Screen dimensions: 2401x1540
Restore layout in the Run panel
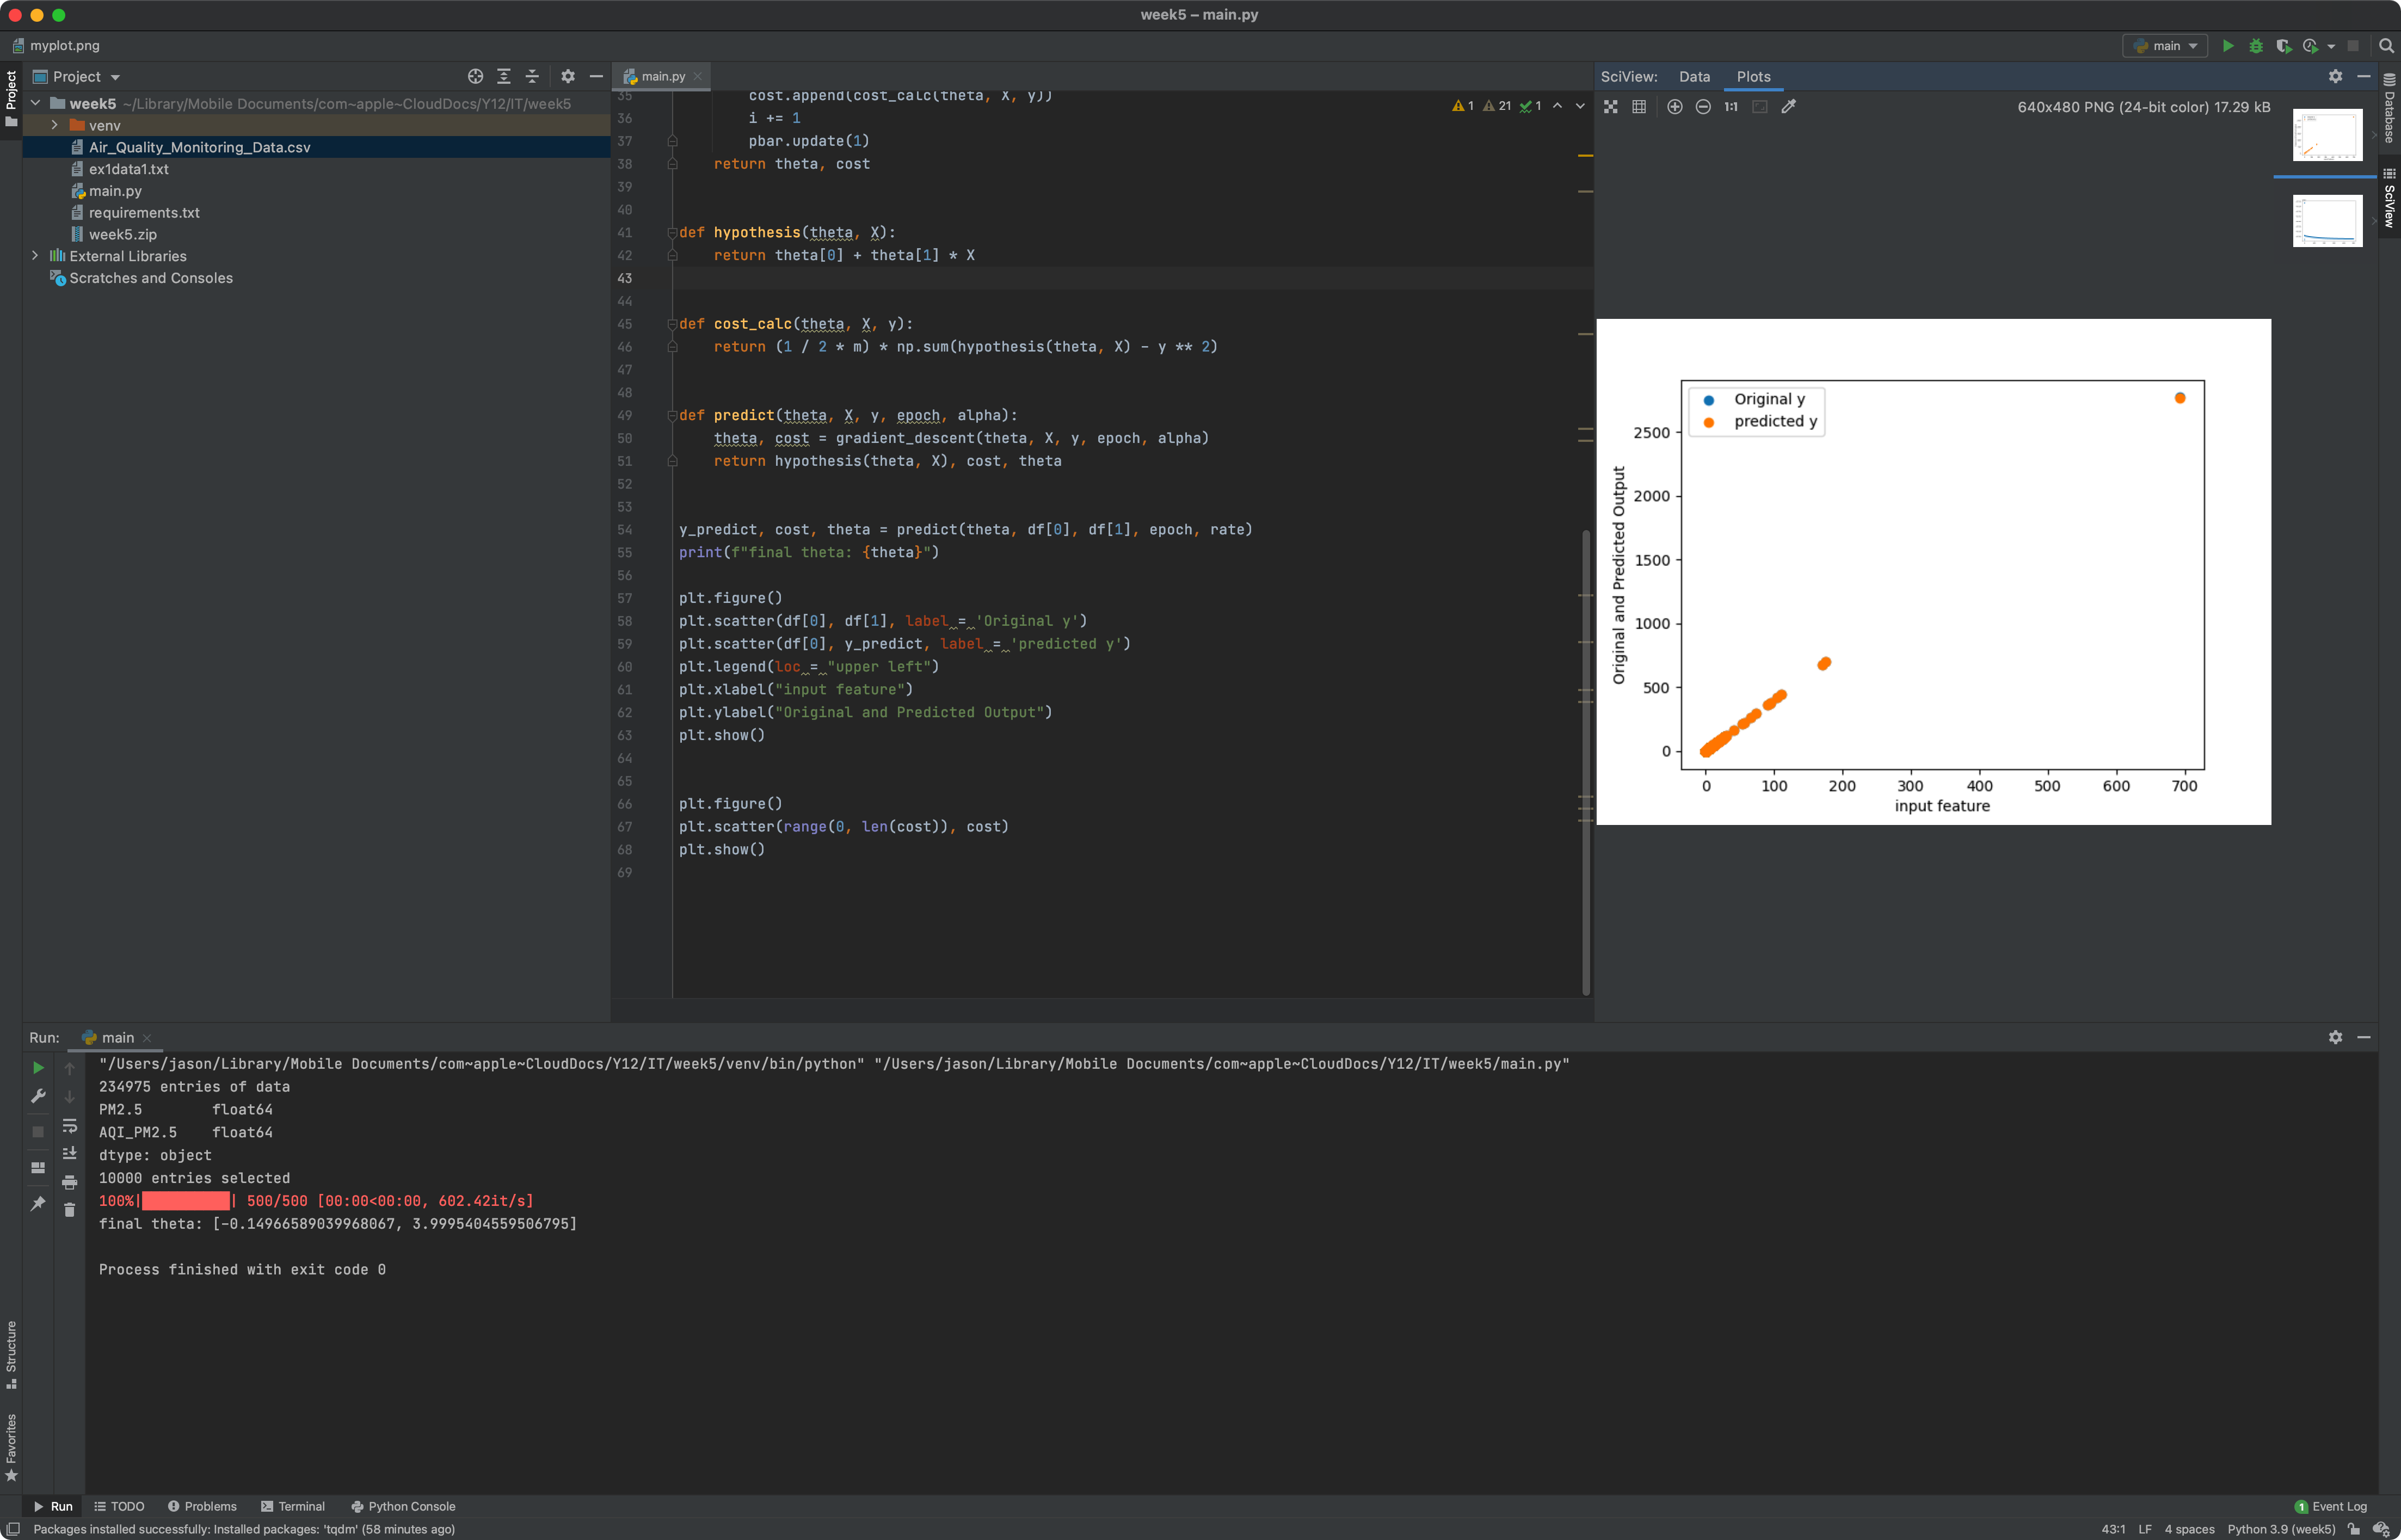pos(38,1168)
